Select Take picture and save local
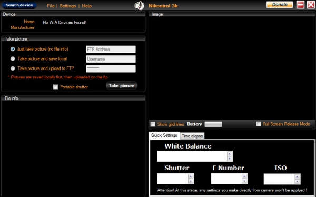Screen dimensions: 316x197 [x=13, y=58]
